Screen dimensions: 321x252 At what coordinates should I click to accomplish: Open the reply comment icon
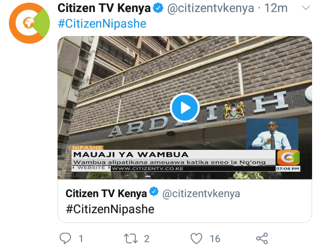point(65,239)
